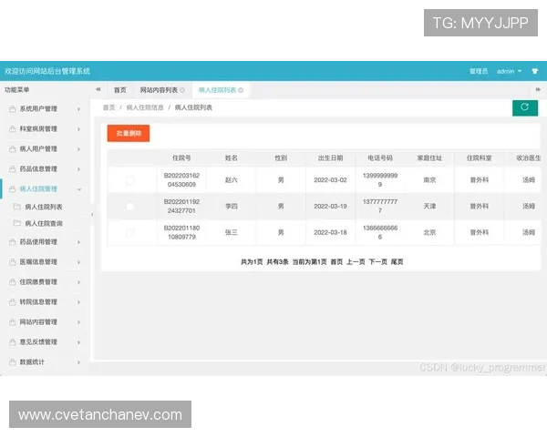
Task: Tick the checkbox for patient 张三
Action: tap(129, 233)
